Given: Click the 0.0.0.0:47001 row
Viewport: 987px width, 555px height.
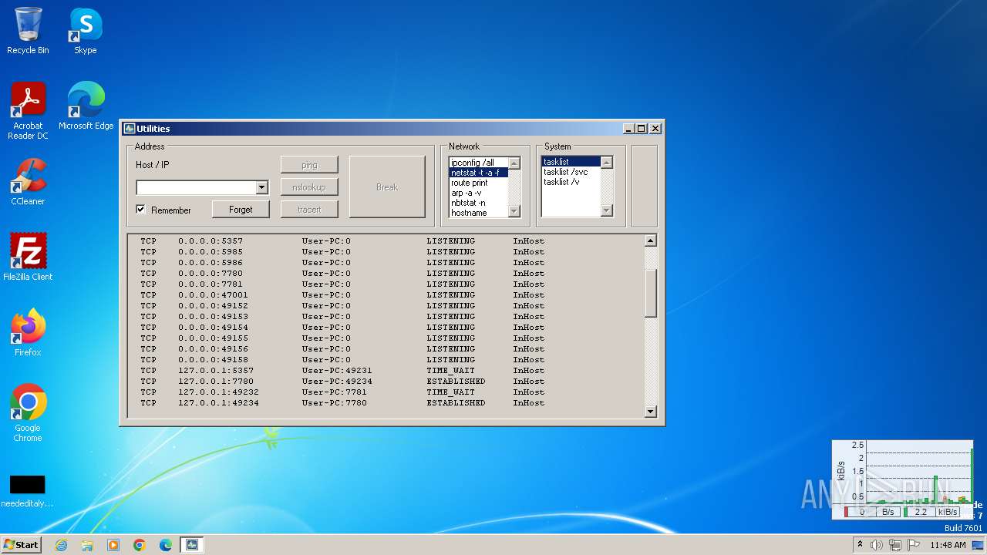Looking at the screenshot, I should click(342, 295).
